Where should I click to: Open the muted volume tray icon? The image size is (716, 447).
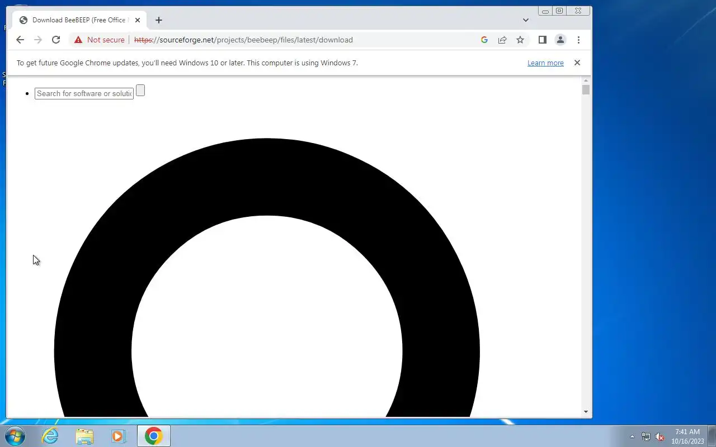point(660,437)
